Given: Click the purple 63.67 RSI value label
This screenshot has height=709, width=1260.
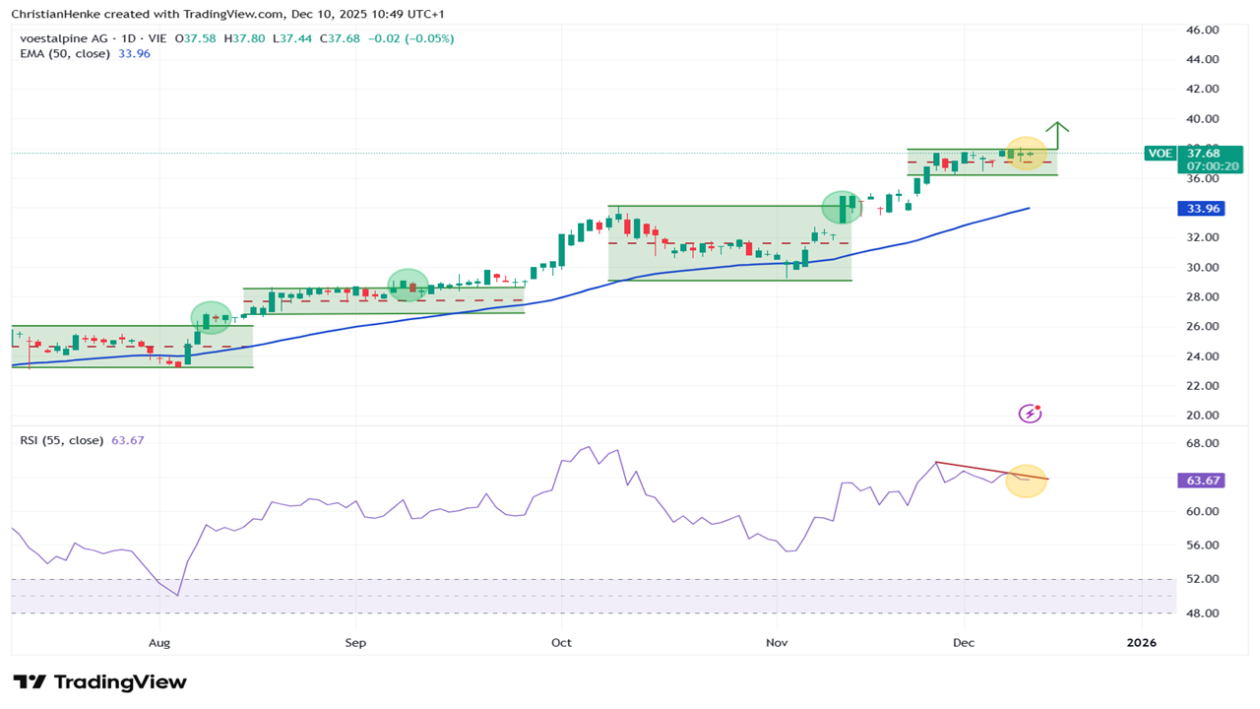Looking at the screenshot, I should coord(1204,481).
